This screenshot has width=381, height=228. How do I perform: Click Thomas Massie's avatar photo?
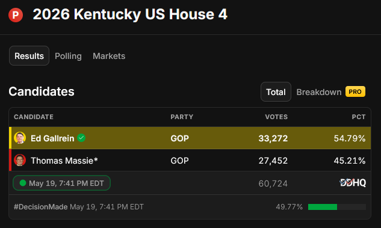20,160
